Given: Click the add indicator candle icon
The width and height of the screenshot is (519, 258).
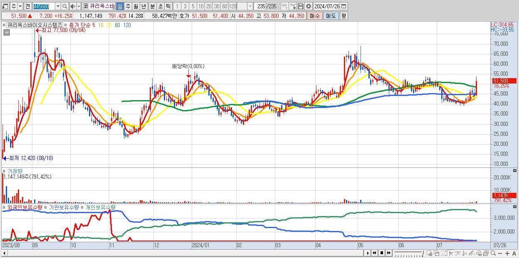Looking at the screenshot, I should pyautogui.click(x=285, y=6).
